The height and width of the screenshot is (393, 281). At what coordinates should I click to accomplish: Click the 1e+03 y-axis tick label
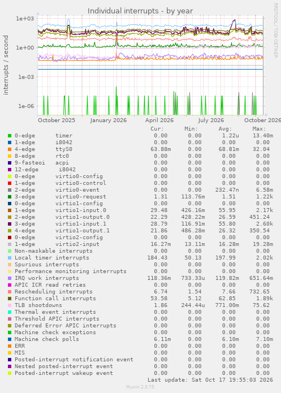coord(25,19)
